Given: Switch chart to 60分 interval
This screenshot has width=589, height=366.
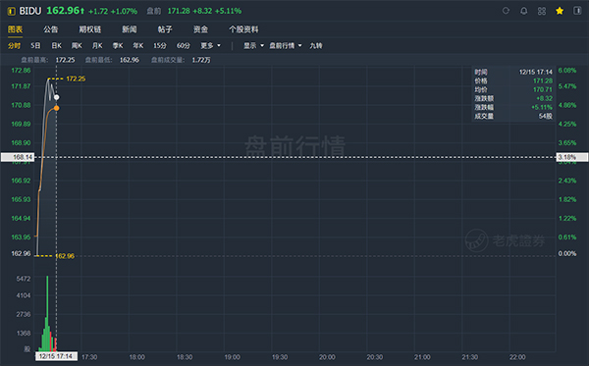Looking at the screenshot, I should click(x=184, y=46).
